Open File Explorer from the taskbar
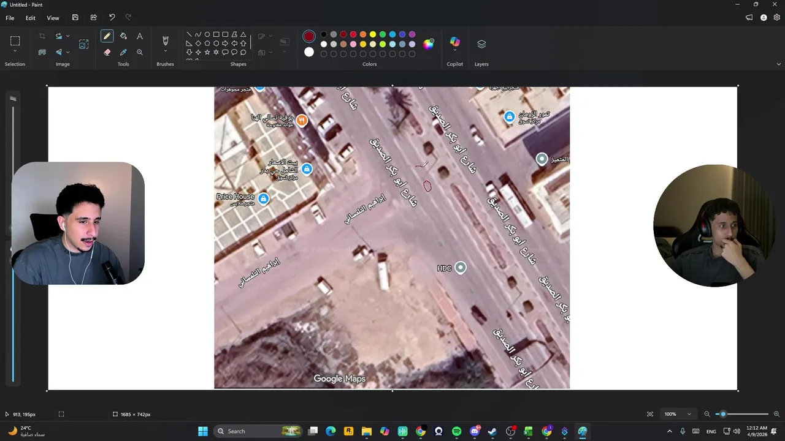This screenshot has width=785, height=441. click(367, 431)
